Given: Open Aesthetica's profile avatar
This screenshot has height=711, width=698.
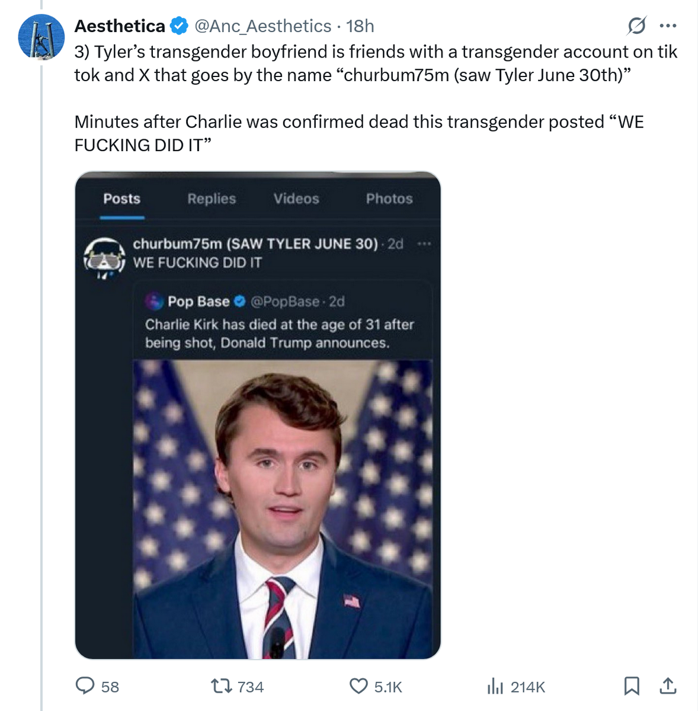Looking at the screenshot, I should tap(41, 37).
